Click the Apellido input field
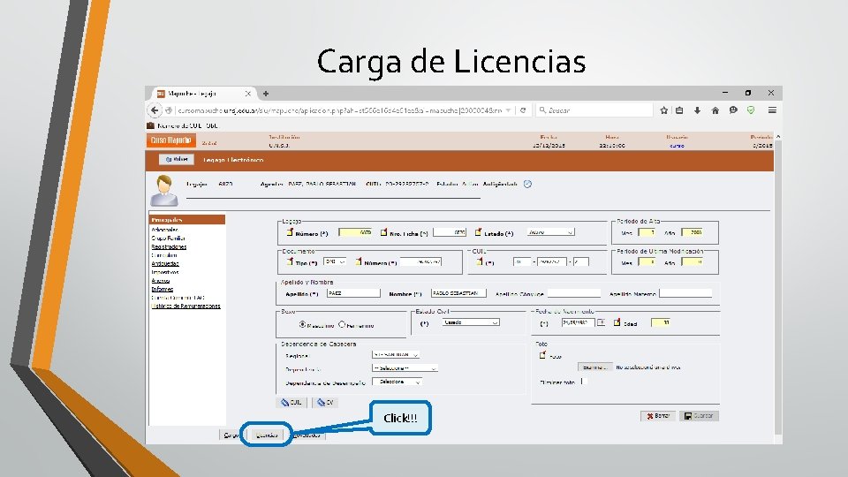 point(353,293)
